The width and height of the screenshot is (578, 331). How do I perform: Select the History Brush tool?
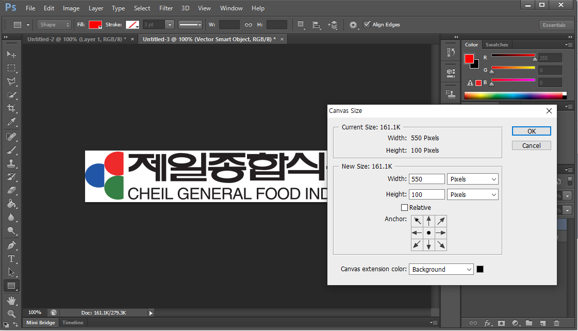(11, 176)
